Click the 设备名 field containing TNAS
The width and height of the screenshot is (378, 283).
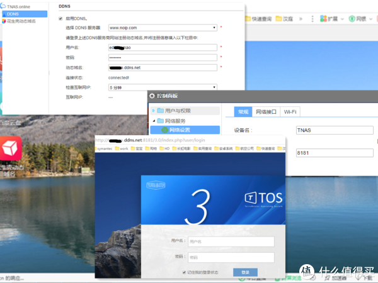coord(334,130)
